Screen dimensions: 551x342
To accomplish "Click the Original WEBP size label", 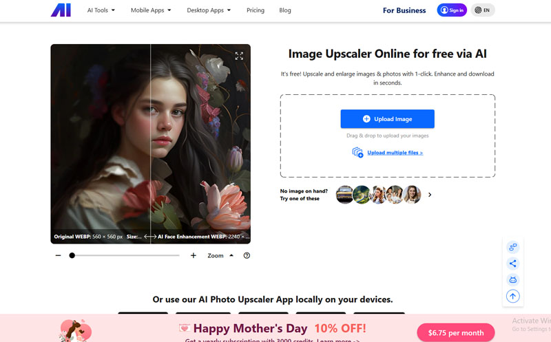I will (x=88, y=237).
